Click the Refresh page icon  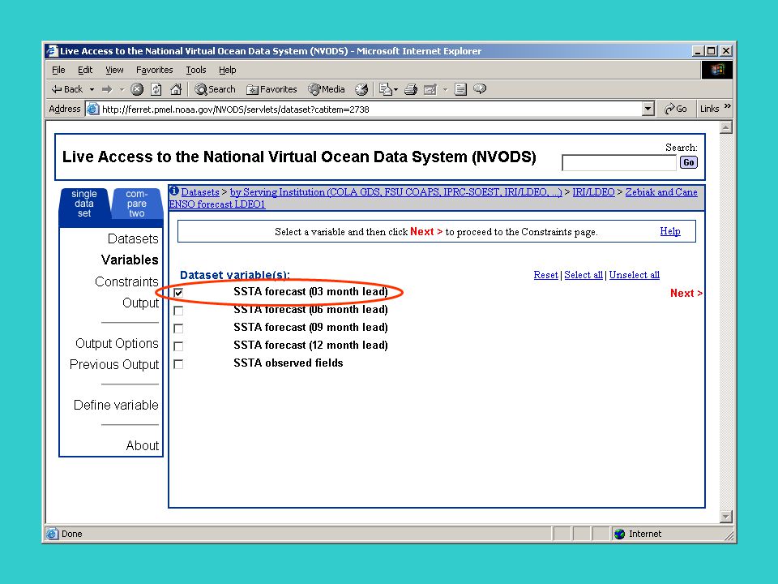tap(156, 89)
